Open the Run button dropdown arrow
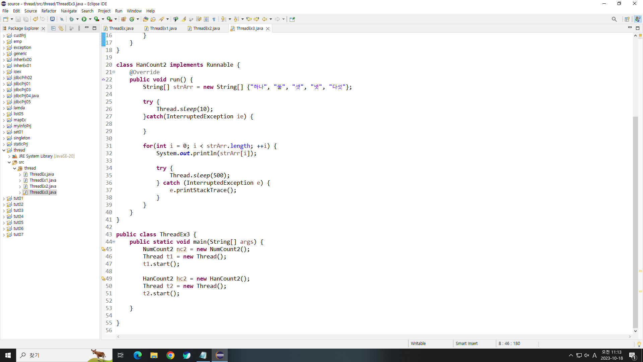Screen dimensions: 643x362 (90, 19)
